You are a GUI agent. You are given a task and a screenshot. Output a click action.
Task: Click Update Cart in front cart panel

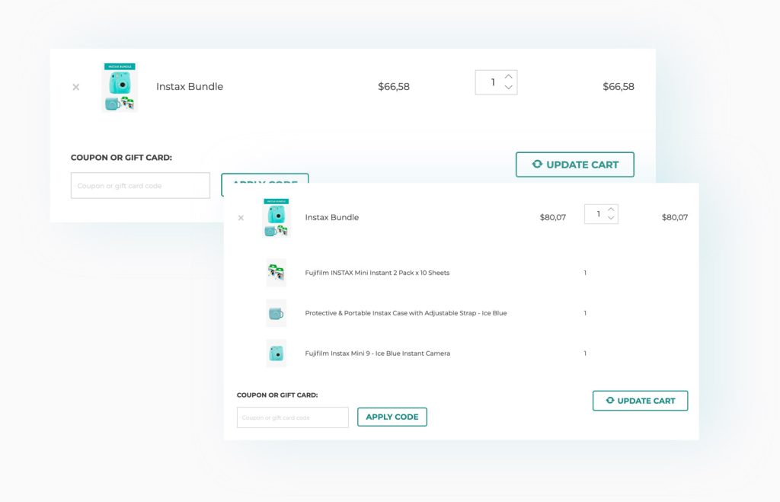tap(640, 401)
